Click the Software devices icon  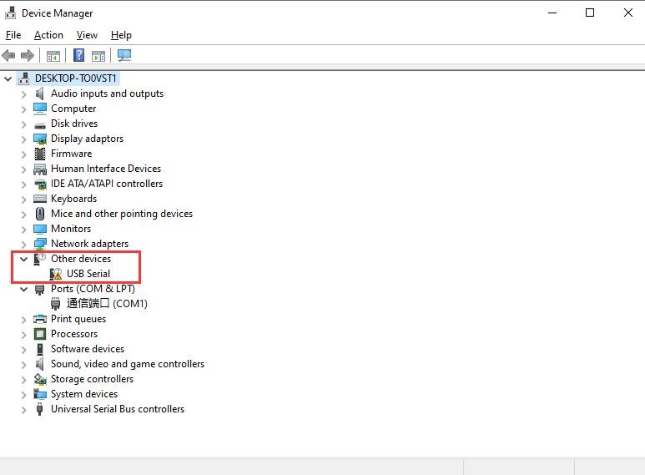coord(40,349)
